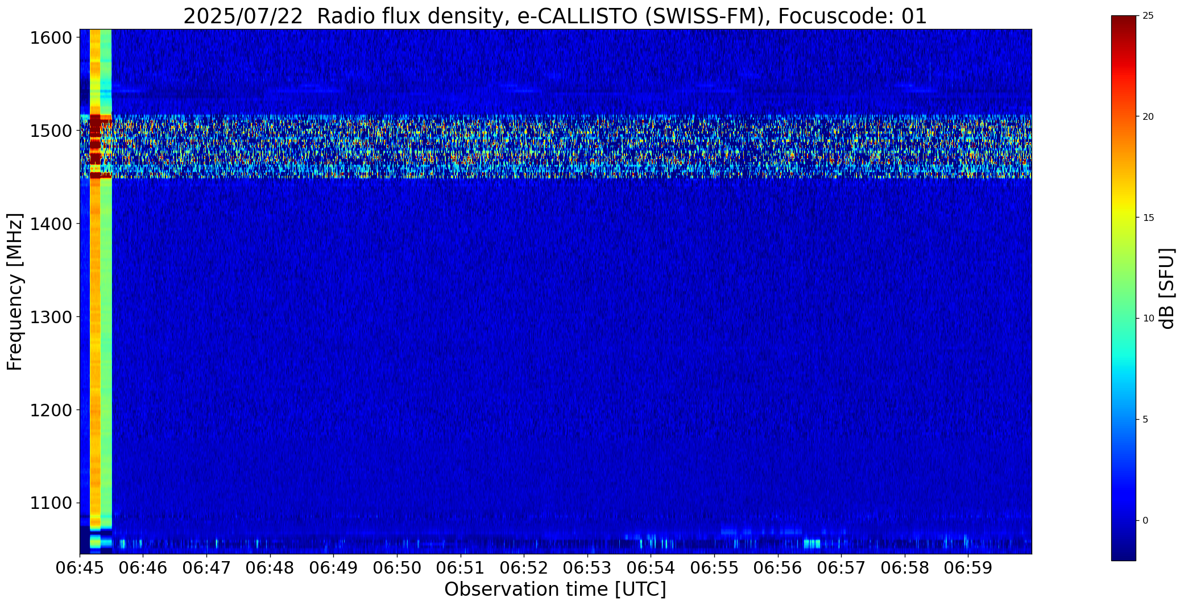Click the 06:51 time tick label
This screenshot has height=606, width=1184.
click(x=461, y=568)
